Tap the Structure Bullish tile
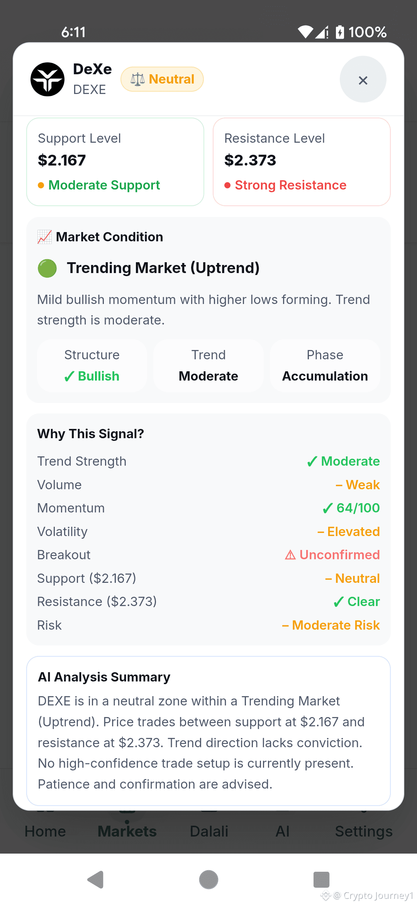Screen dimensions: 417x905 coord(92,365)
